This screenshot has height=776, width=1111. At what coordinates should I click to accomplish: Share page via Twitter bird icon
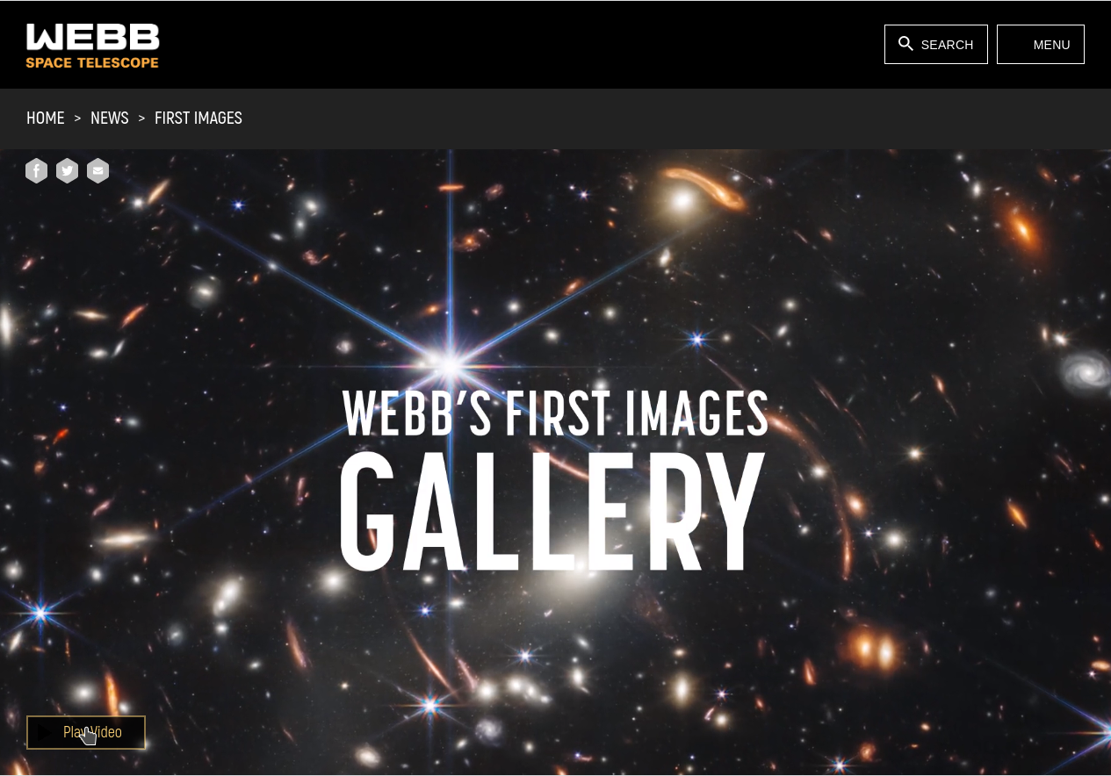click(67, 170)
